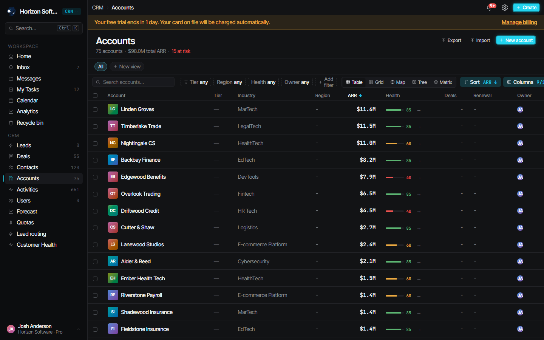The height and width of the screenshot is (340, 544).
Task: Click the New account button
Action: click(x=516, y=40)
